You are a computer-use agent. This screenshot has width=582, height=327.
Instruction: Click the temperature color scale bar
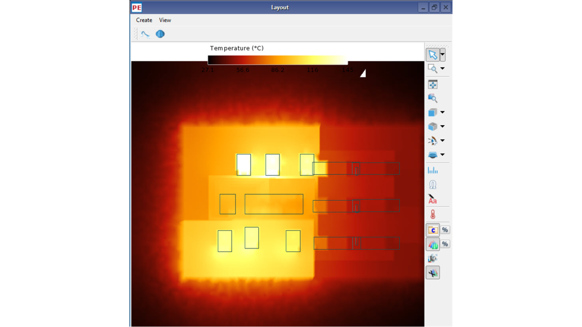[278, 60]
